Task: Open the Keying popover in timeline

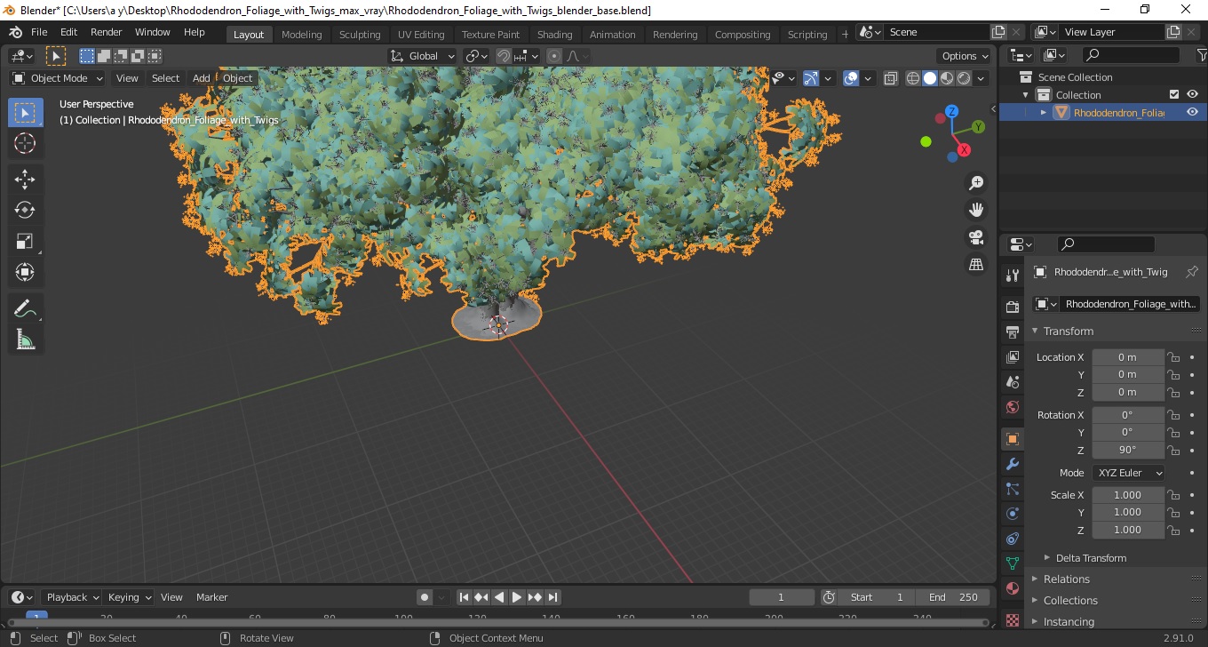Action: [x=129, y=597]
